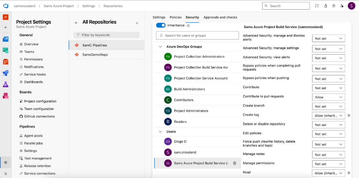The height and width of the screenshot is (178, 359).
Task: Open the help question mark icon
Action: tap(334, 6)
